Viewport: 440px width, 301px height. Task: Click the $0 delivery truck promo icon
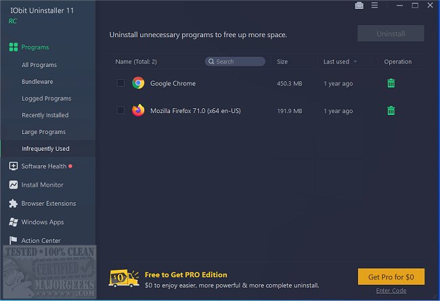coord(124,279)
